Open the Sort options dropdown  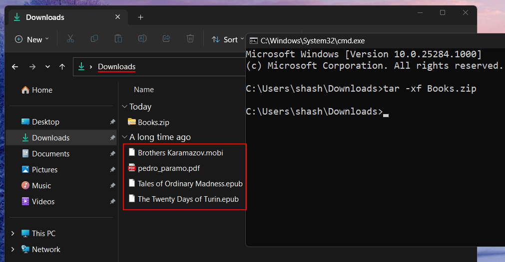(x=225, y=39)
